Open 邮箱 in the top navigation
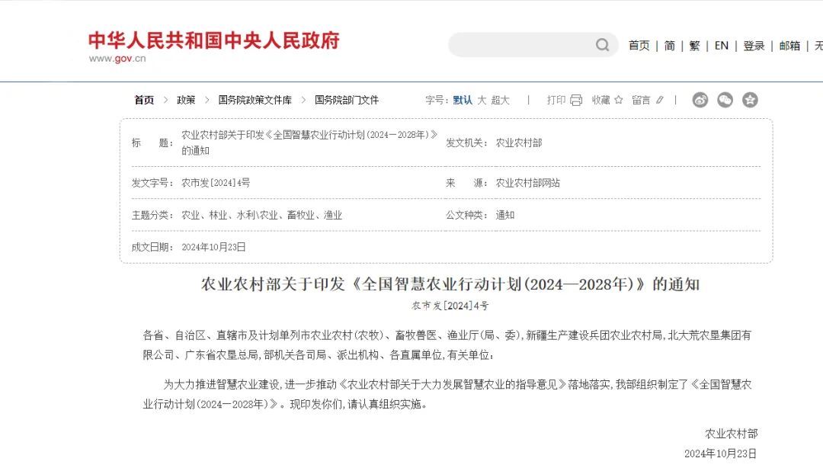The image size is (823, 471). pyautogui.click(x=789, y=46)
